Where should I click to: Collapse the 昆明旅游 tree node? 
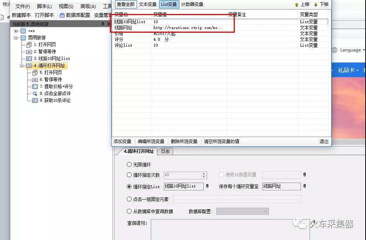(16, 38)
